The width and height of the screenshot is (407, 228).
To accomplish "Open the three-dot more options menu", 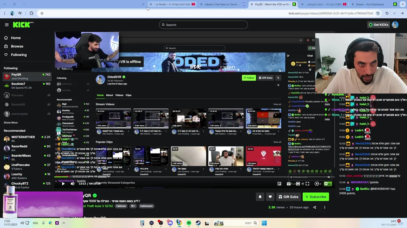I will coord(325,207).
